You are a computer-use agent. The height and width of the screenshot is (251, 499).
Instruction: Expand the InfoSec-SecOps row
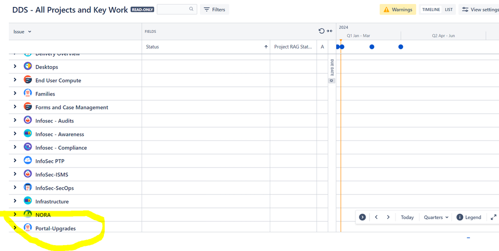click(x=14, y=187)
